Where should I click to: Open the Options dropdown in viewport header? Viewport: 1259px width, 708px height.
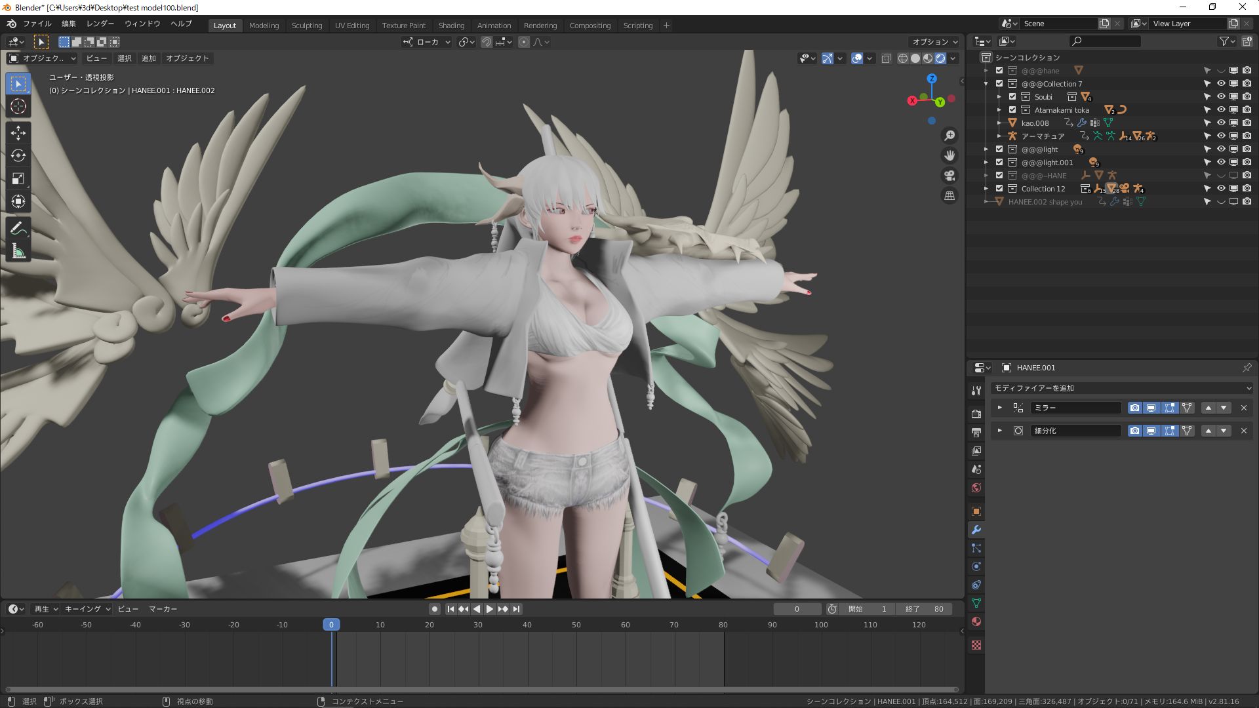935,42
